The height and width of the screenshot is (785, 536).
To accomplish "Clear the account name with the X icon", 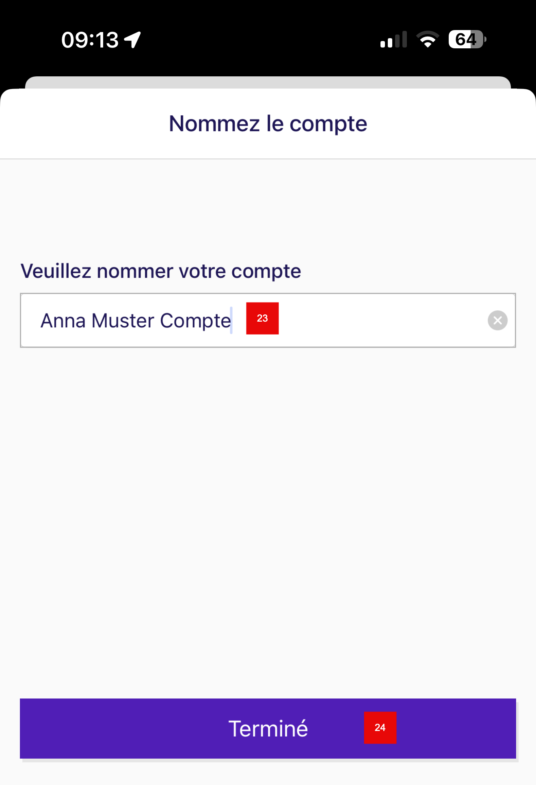I will pos(497,320).
